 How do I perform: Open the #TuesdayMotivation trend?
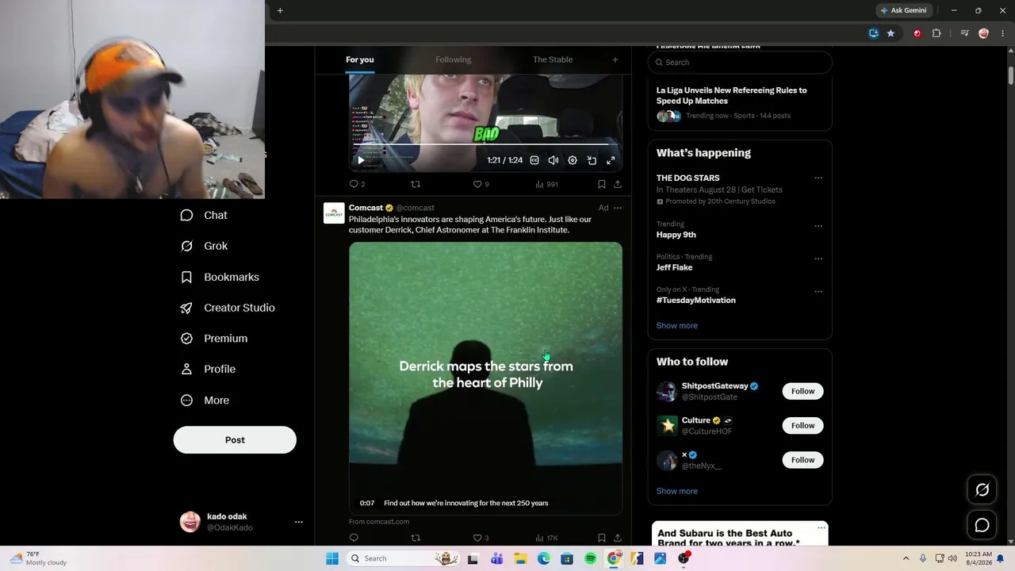(x=695, y=301)
